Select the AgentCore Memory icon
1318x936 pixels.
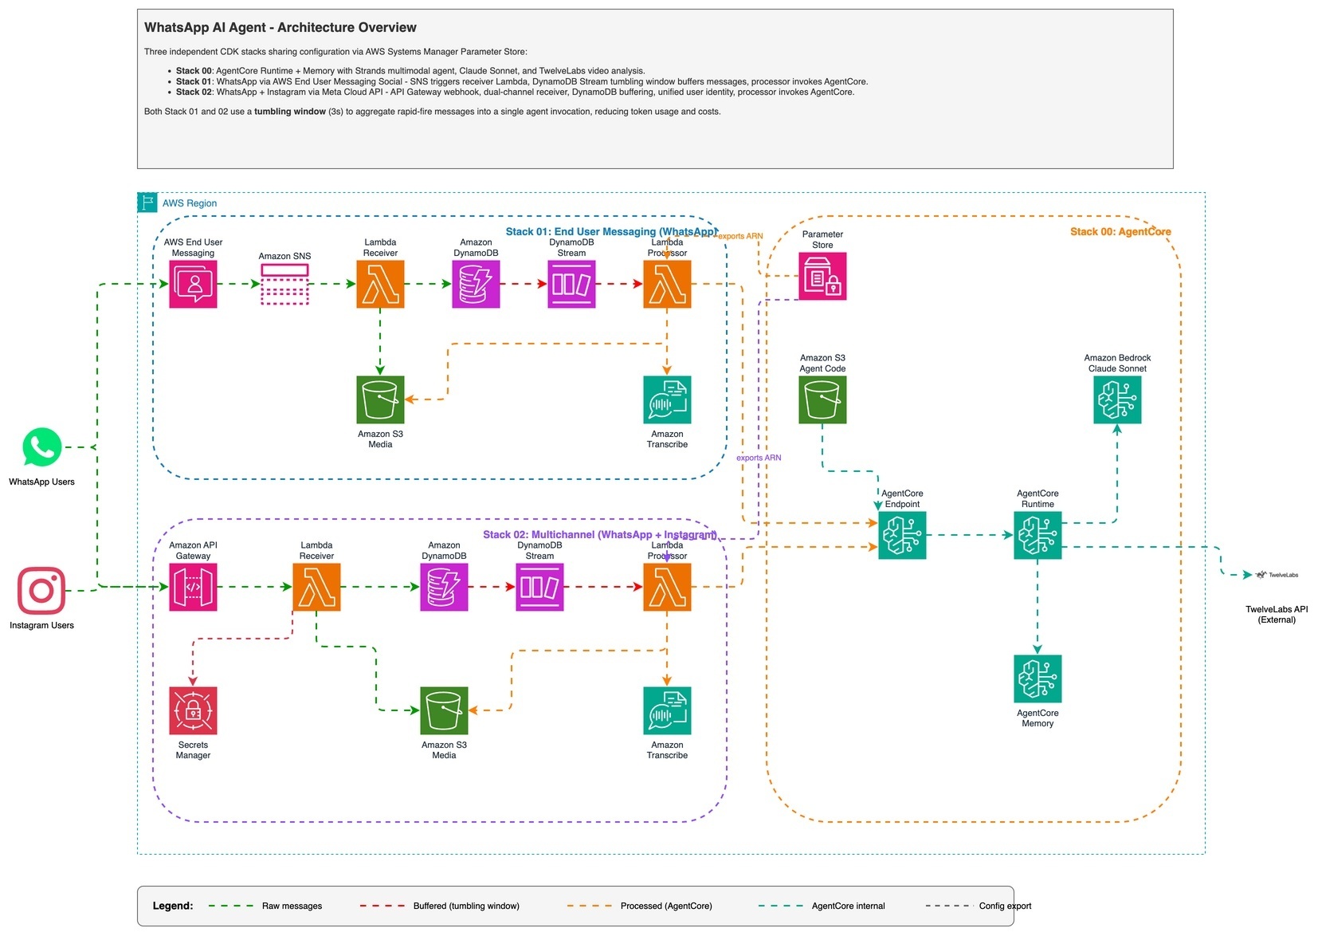[x=1038, y=678]
